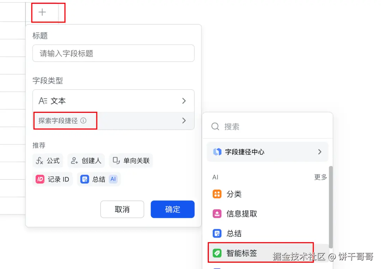This screenshot has height=269, width=381.
Task: Click the search magnifier icon
Action: point(215,127)
